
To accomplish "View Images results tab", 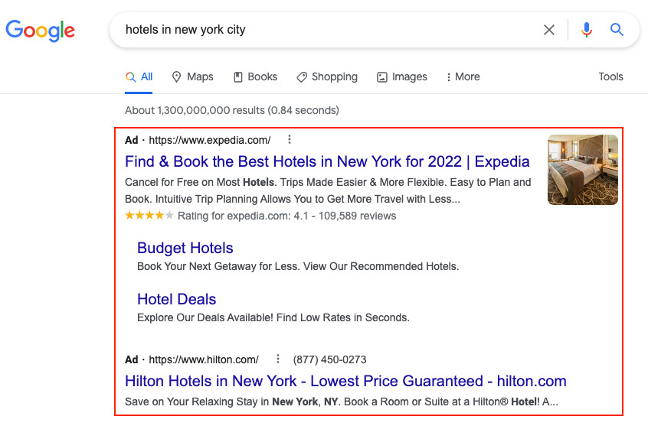I will point(402,76).
